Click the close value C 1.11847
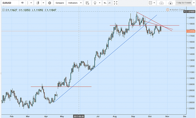This screenshot has width=196, height=118. (x=50, y=10)
